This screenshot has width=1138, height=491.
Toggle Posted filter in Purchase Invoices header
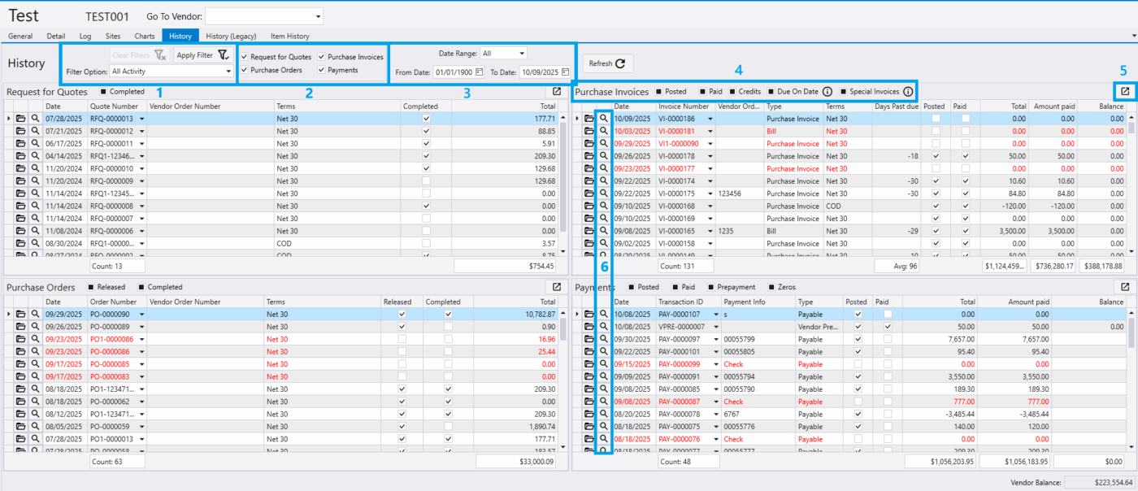658,92
